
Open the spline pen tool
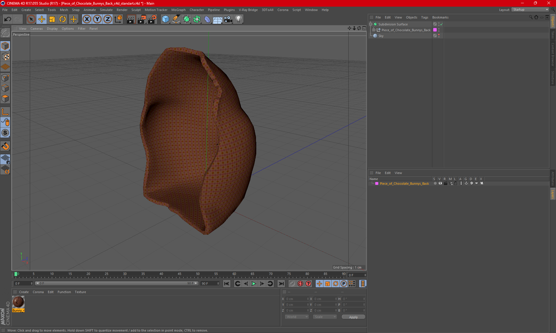click(x=176, y=19)
